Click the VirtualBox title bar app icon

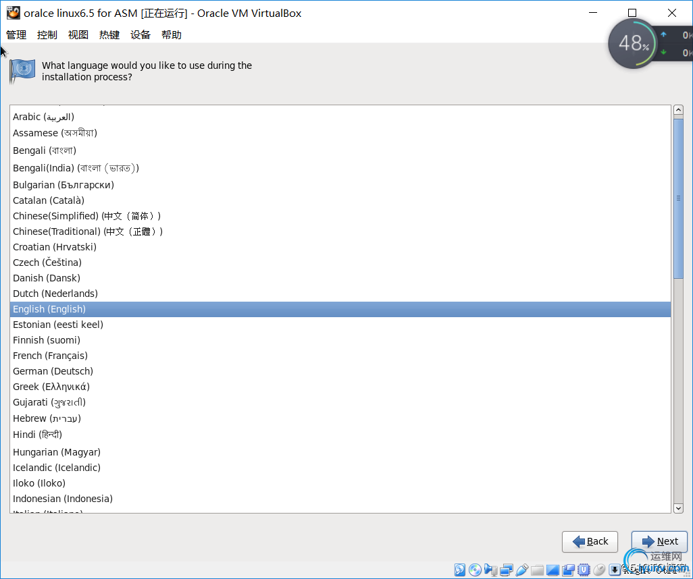[x=14, y=13]
